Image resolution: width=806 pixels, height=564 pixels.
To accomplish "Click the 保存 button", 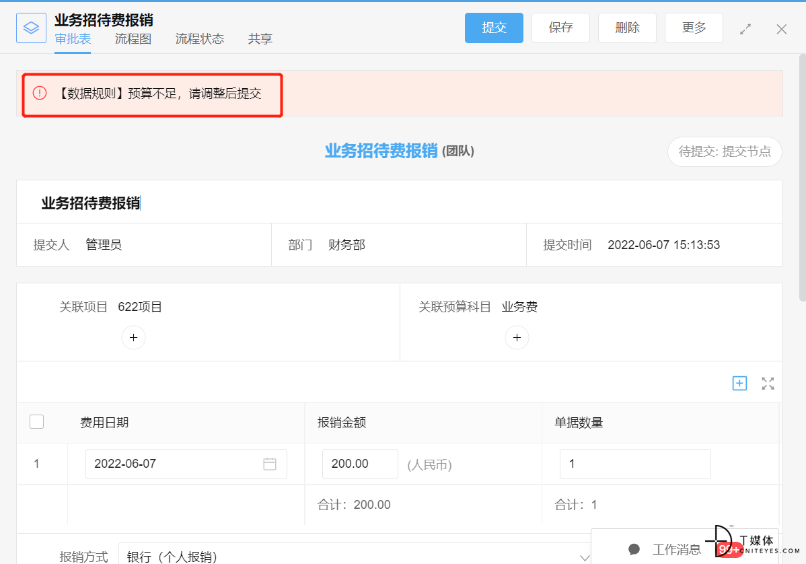I will click(x=561, y=28).
